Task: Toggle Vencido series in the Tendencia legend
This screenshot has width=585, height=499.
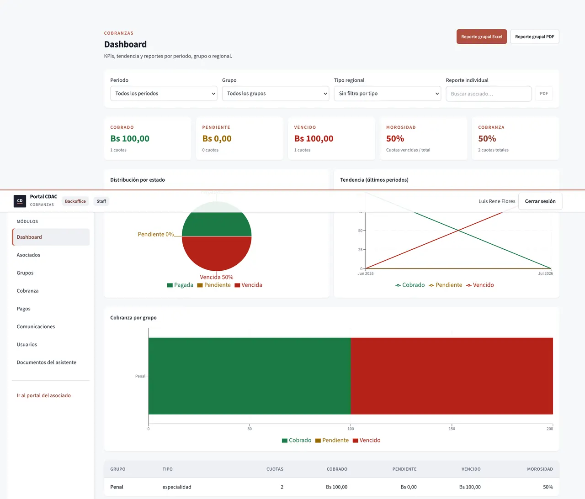Action: tap(480, 285)
